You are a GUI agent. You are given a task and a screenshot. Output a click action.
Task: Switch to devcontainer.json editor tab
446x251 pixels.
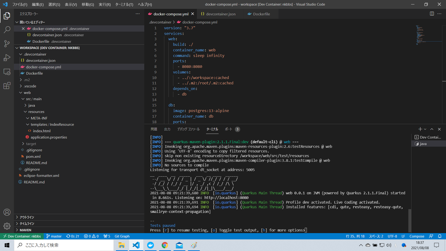pos(221,14)
